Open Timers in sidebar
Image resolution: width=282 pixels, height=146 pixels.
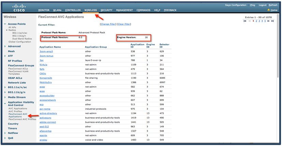coord(12,128)
